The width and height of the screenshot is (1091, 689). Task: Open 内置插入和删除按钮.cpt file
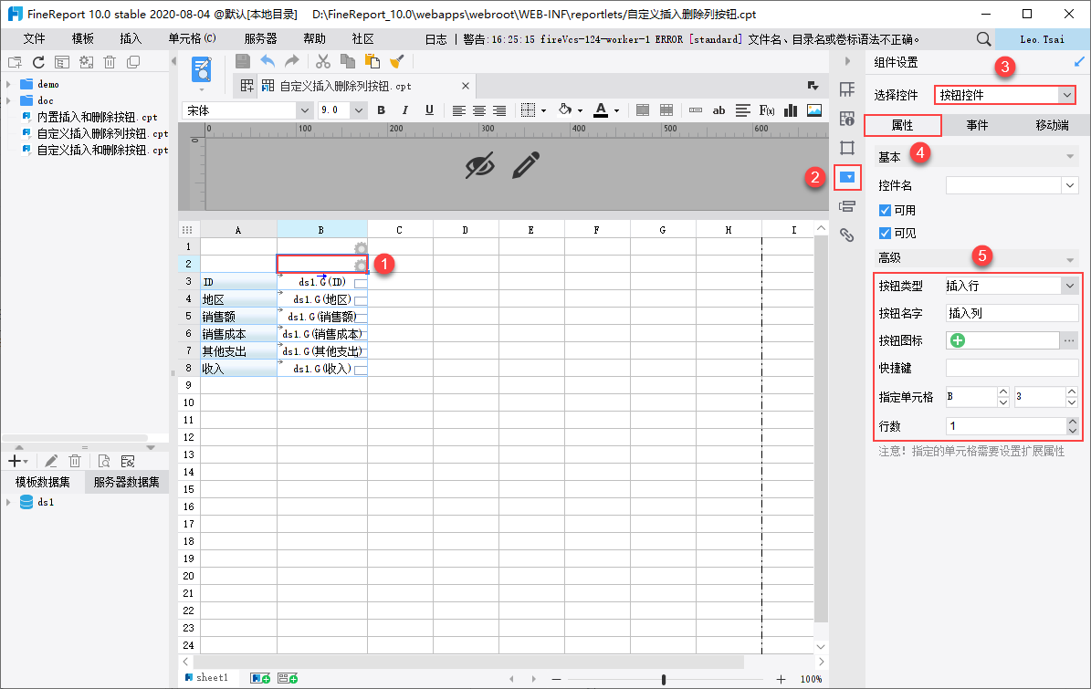[98, 117]
